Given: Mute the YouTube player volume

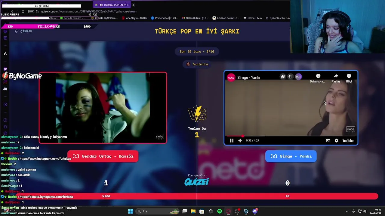Looking at the screenshot, I should coord(240,140).
